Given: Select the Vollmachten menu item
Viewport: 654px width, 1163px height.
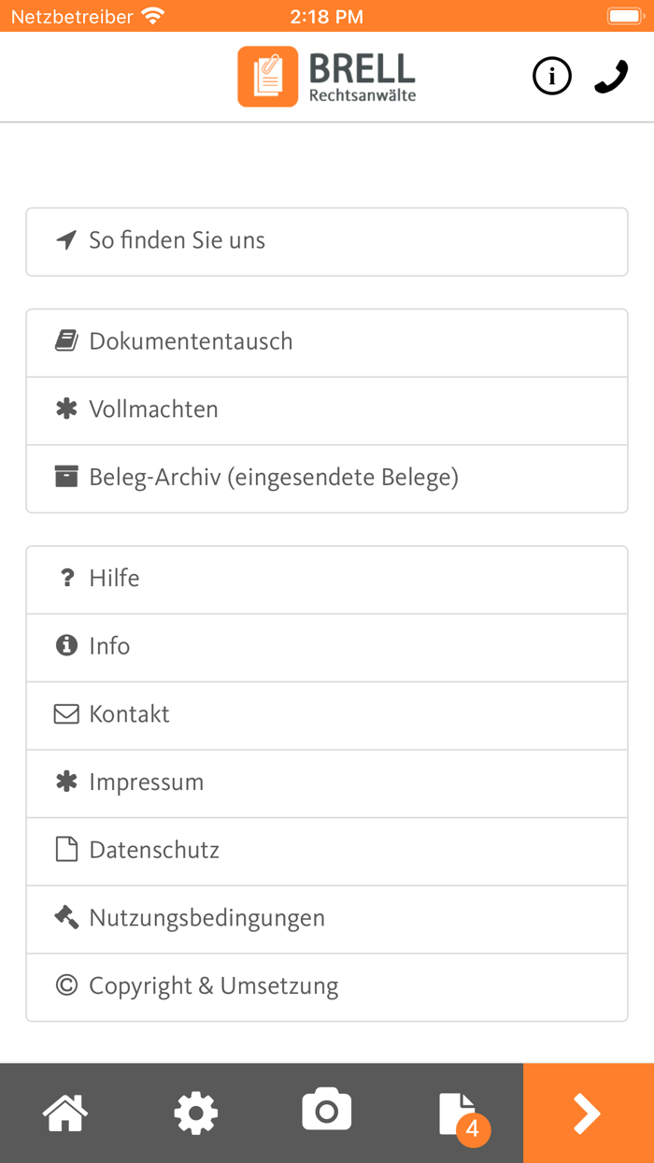Looking at the screenshot, I should click(153, 410).
